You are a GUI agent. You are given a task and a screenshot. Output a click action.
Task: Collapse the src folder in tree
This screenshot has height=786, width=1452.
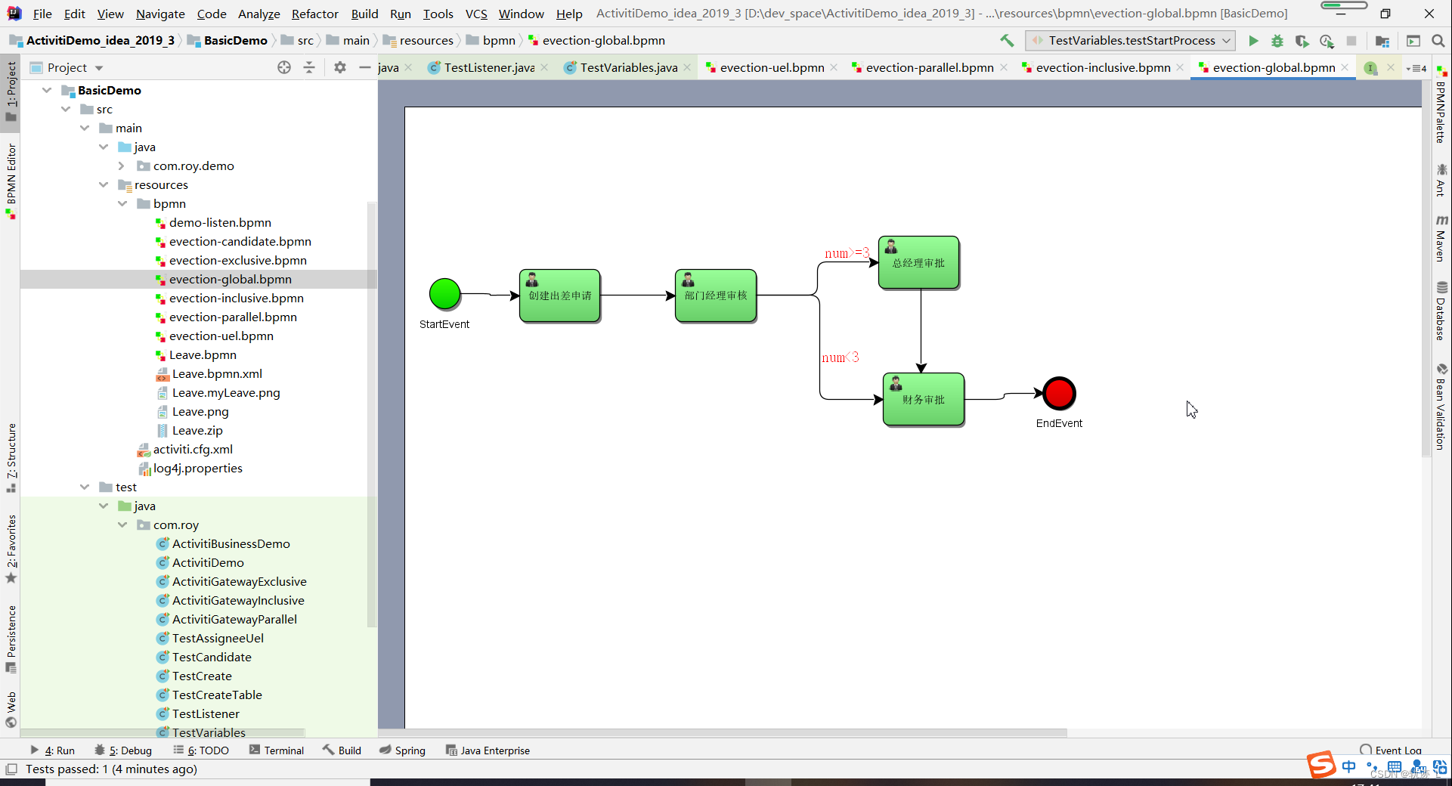point(66,109)
